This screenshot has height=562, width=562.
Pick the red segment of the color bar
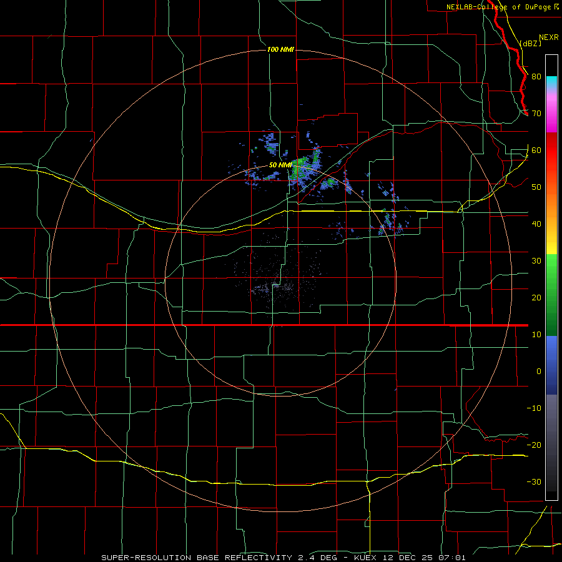coord(551,152)
